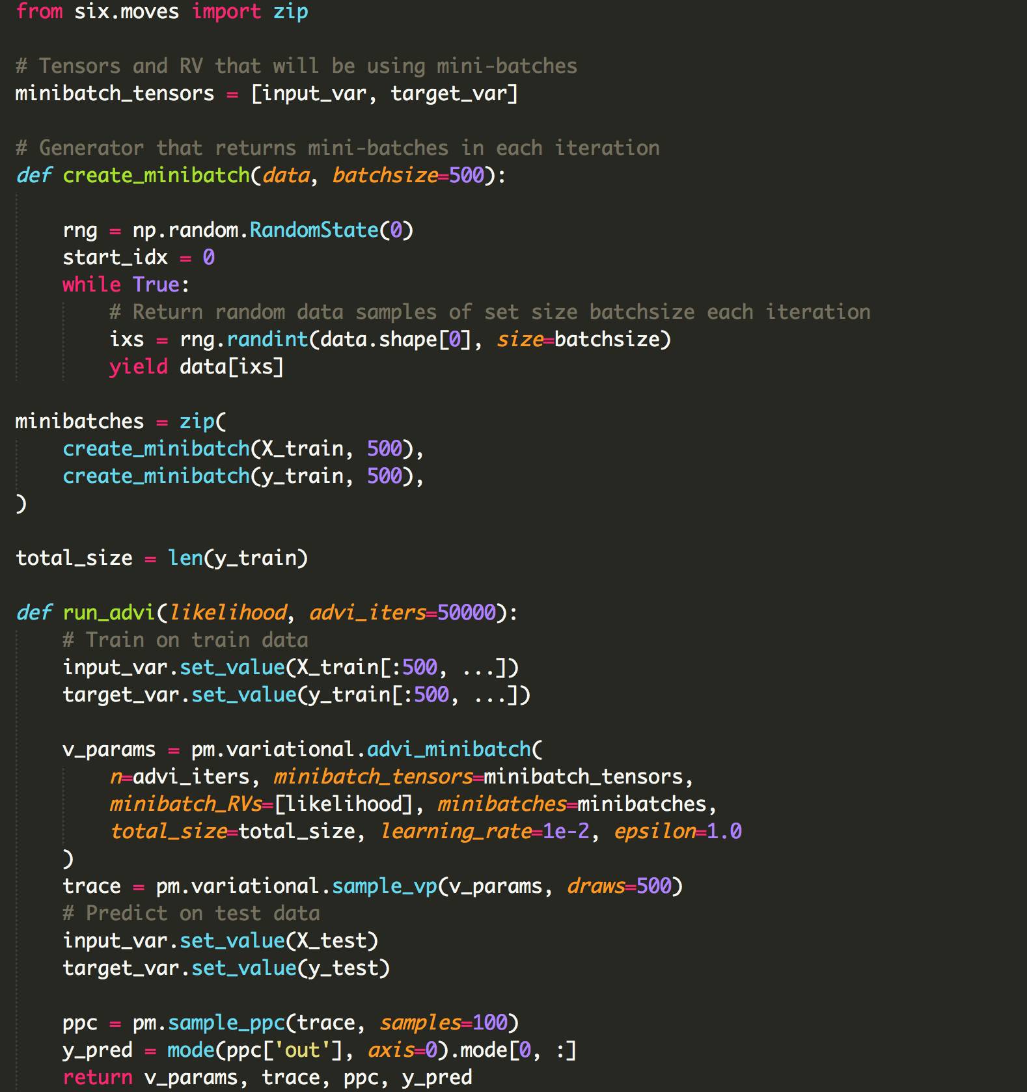The width and height of the screenshot is (1027, 1092).
Task: Click the "while" keyword
Action: (92, 285)
